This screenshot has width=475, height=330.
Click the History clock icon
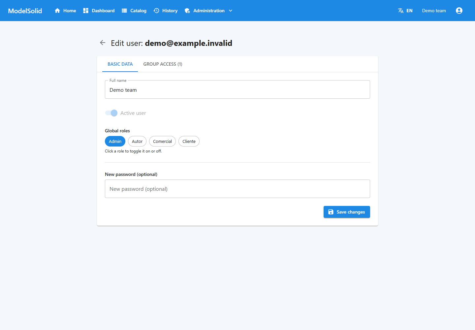pos(156,11)
